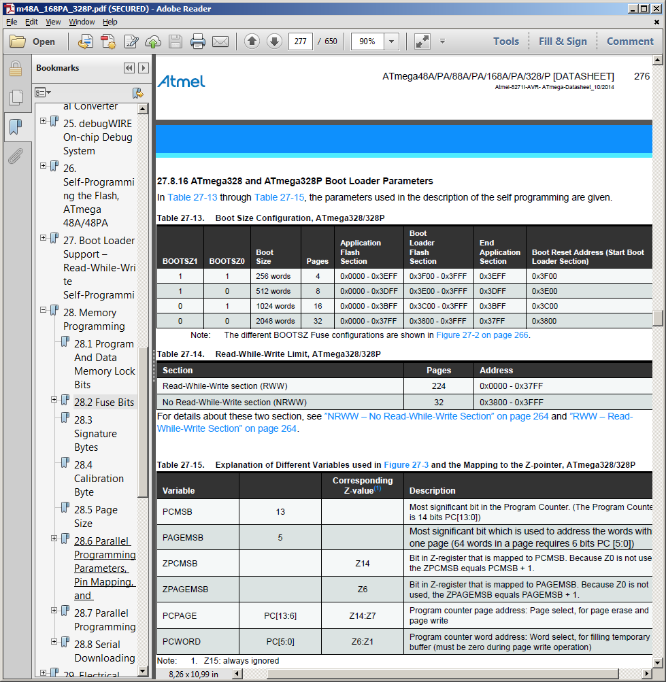Open the Attachments paperclip panel
Screen dimensions: 666x682
15,156
